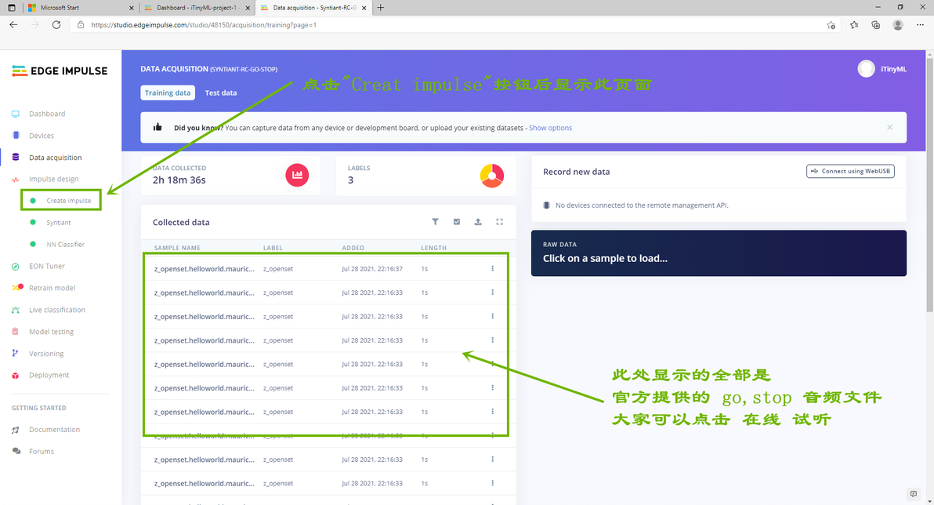Refresh the browser page
The width and height of the screenshot is (934, 505).
pyautogui.click(x=56, y=25)
